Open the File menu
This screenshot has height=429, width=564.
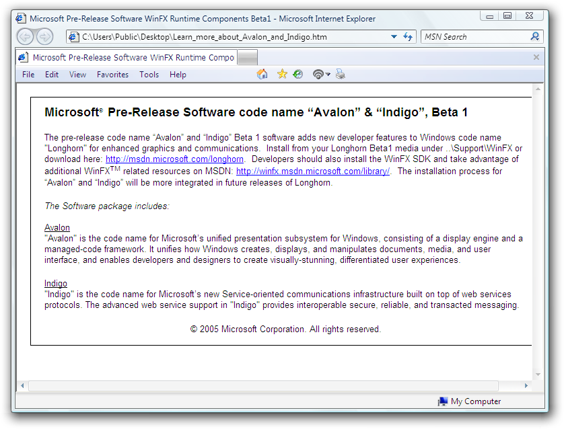click(28, 75)
